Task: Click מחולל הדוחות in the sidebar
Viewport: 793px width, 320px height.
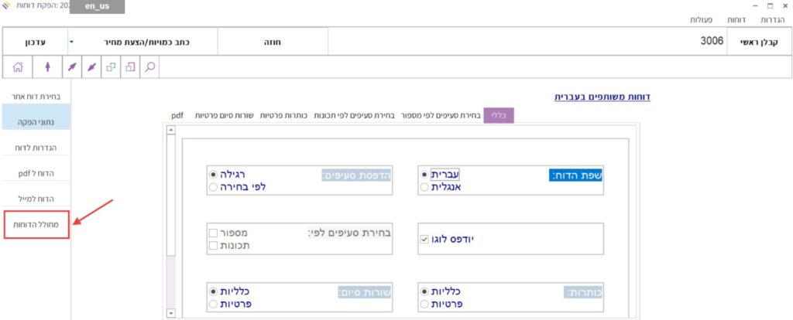Action: tap(36, 225)
